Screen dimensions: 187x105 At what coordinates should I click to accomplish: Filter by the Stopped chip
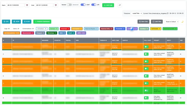(x=40, y=33)
